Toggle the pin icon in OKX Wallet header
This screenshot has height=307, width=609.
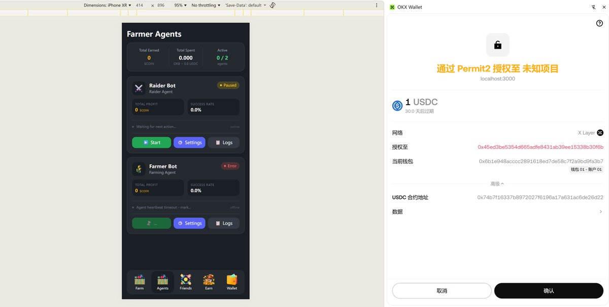[x=593, y=7]
